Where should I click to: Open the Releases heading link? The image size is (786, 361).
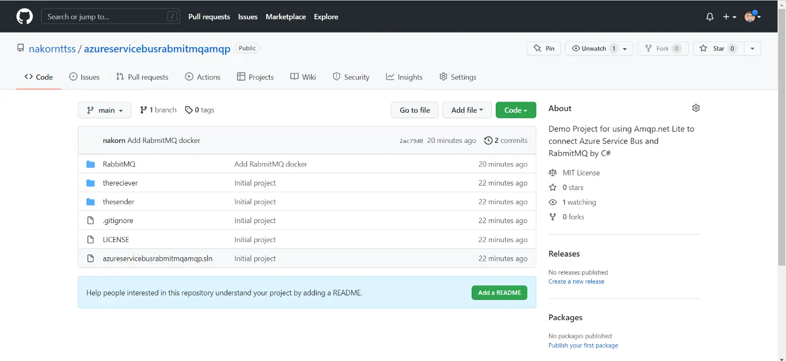(x=564, y=254)
